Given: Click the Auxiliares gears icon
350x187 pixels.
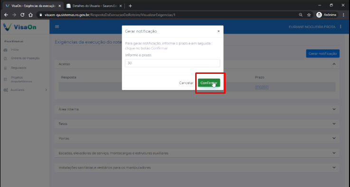Looking at the screenshot, I should [x=6, y=90].
